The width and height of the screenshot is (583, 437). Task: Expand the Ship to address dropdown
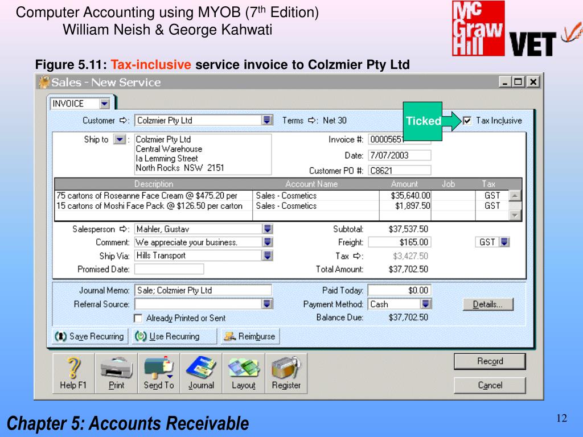click(x=119, y=139)
